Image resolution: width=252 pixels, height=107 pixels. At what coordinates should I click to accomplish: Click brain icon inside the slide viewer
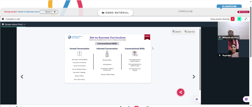pos(197,99)
